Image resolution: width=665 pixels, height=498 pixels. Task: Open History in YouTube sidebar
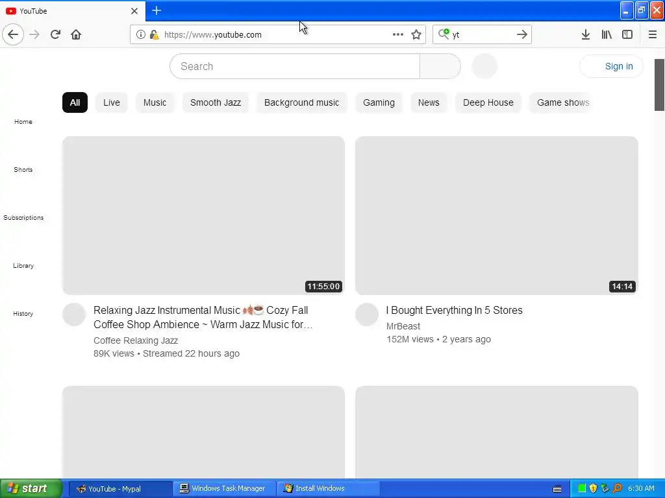tap(23, 313)
